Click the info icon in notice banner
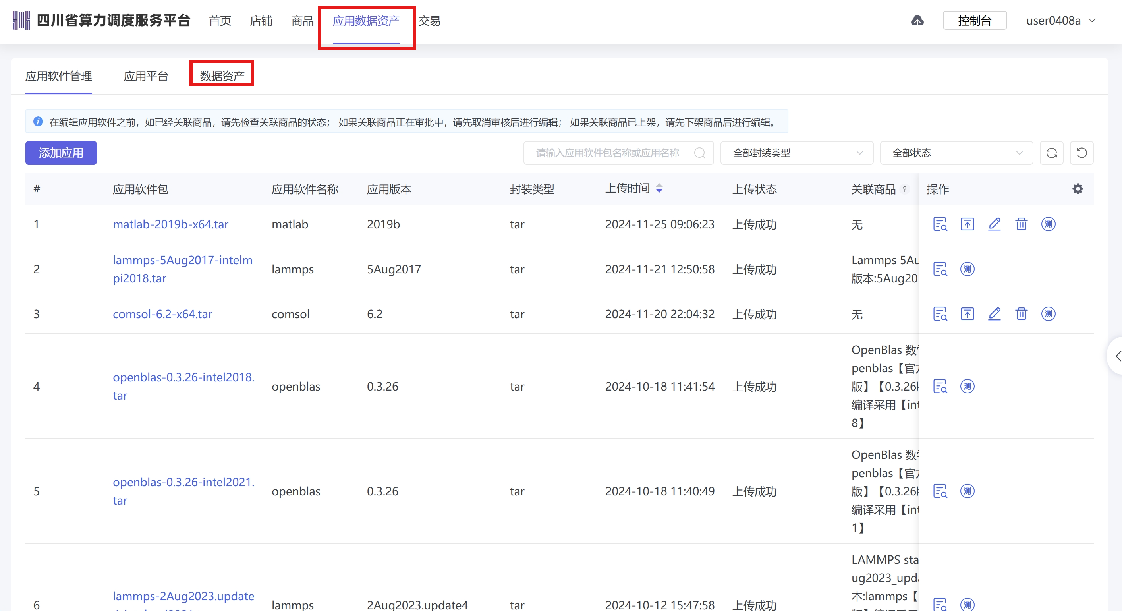Viewport: 1122px width, 611px height. (39, 122)
